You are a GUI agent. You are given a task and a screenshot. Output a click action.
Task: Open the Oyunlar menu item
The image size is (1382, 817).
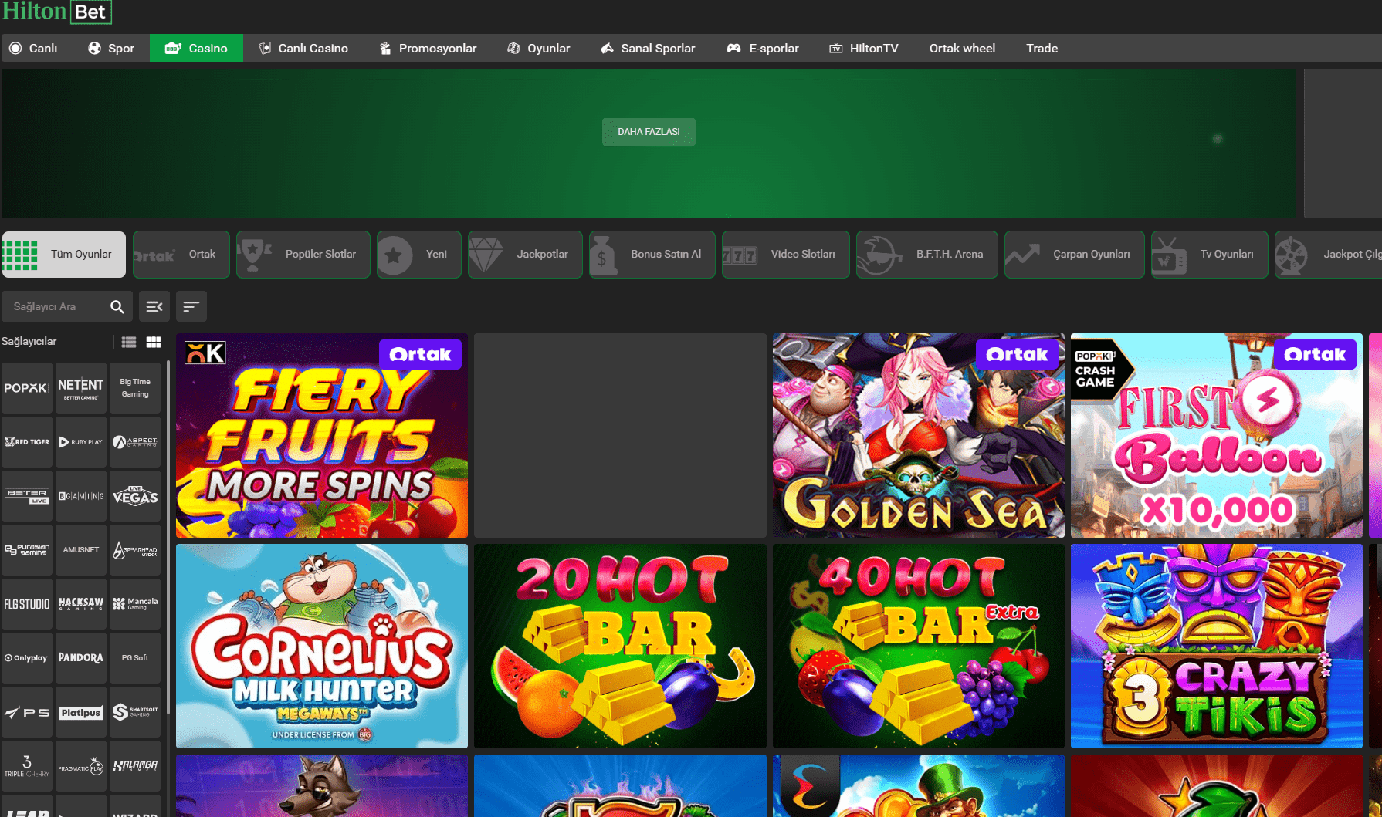click(x=538, y=48)
